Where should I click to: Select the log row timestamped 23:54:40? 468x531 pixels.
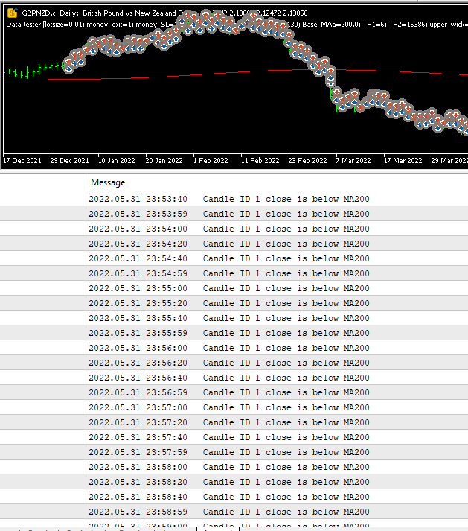pos(234,258)
